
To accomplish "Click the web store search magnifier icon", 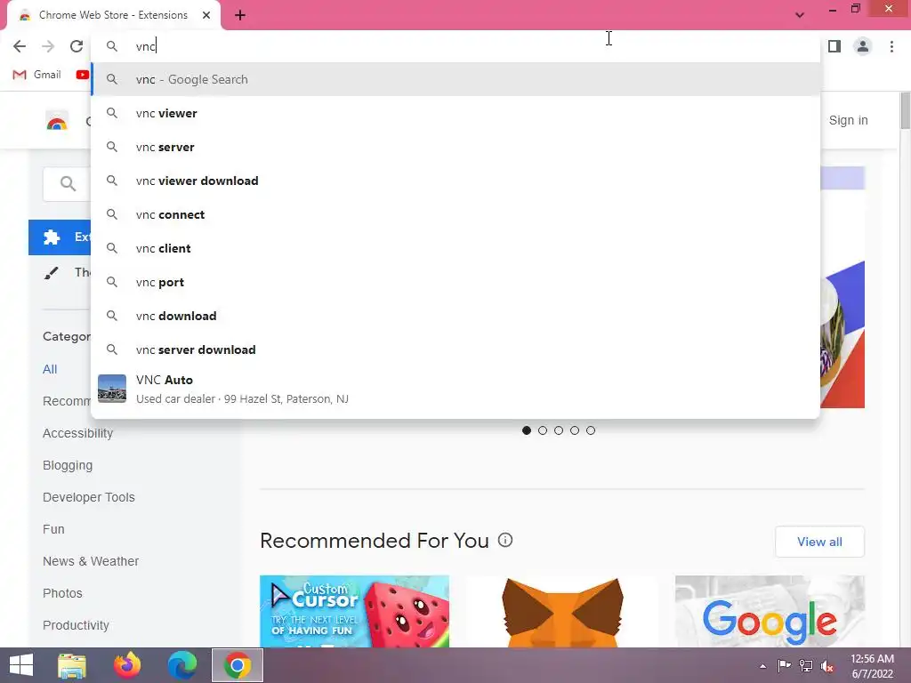I will [68, 184].
